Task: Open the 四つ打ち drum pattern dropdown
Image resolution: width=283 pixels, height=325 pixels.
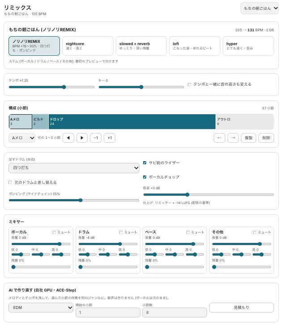Action: pos(74,168)
